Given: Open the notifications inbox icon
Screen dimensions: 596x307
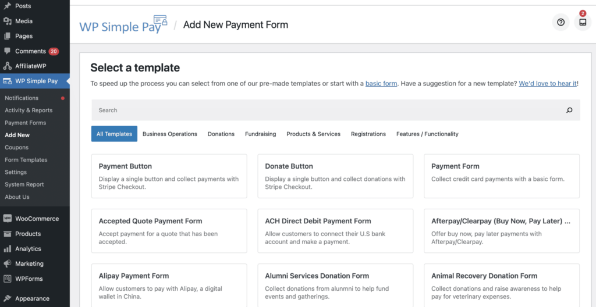Looking at the screenshot, I should pos(583,23).
